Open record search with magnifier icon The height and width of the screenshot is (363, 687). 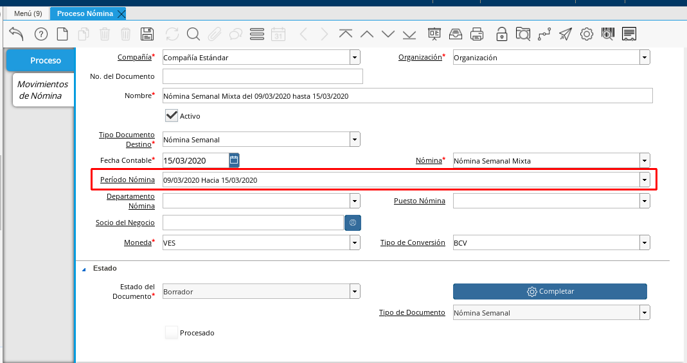click(193, 34)
